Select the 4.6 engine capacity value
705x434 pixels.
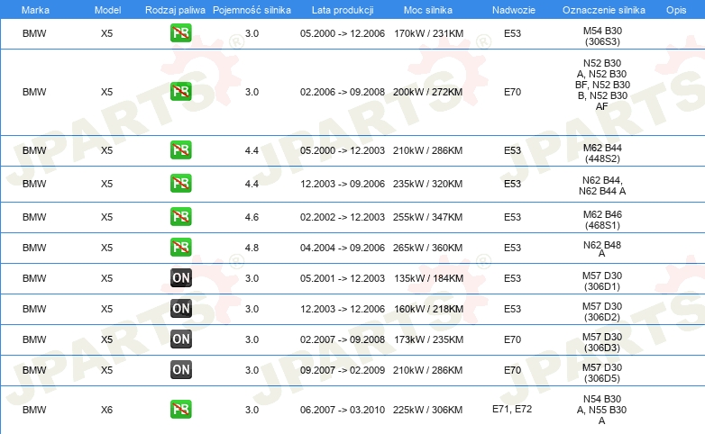252,217
